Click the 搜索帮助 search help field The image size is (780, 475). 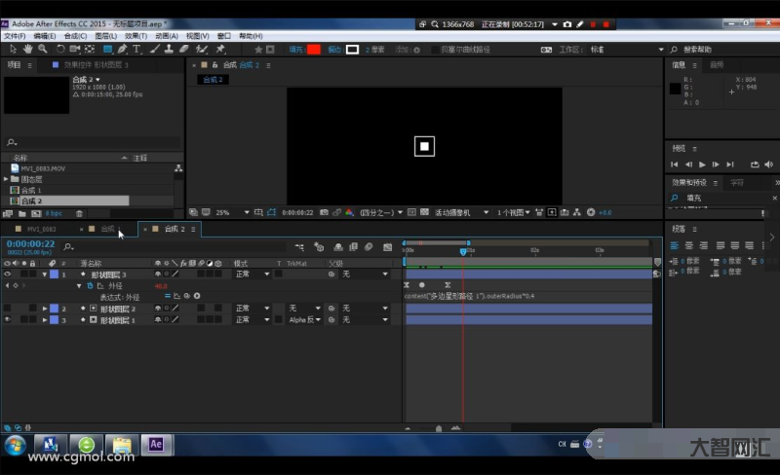coord(696,50)
